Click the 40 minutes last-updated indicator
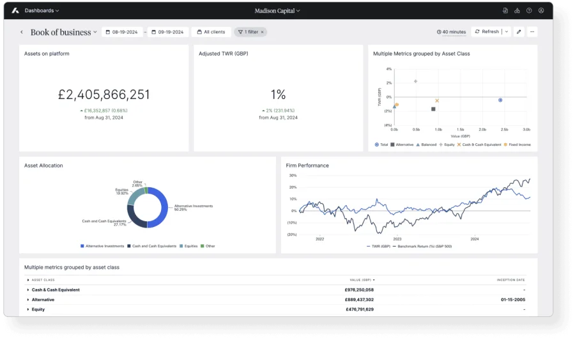The image size is (575, 340). [x=452, y=32]
